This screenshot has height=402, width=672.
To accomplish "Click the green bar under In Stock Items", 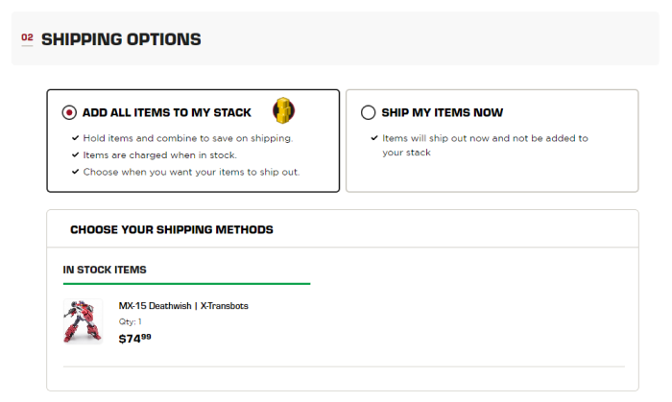I will 186,284.
